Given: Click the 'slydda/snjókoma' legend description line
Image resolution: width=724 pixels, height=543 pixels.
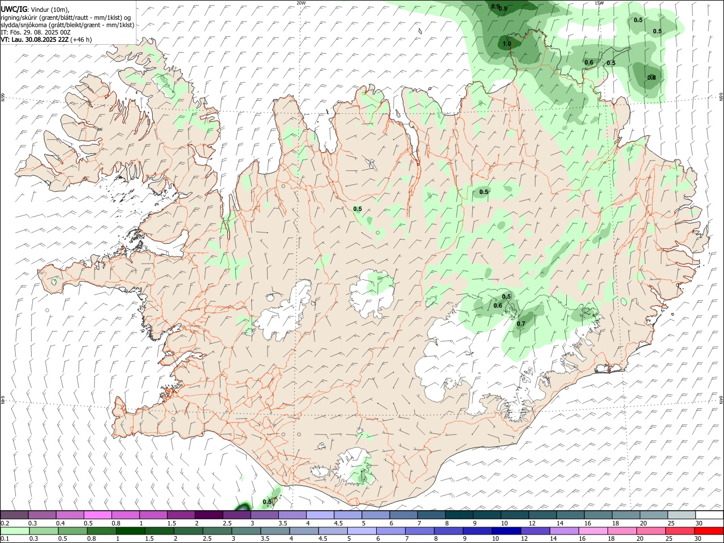Looking at the screenshot, I should point(67,25).
